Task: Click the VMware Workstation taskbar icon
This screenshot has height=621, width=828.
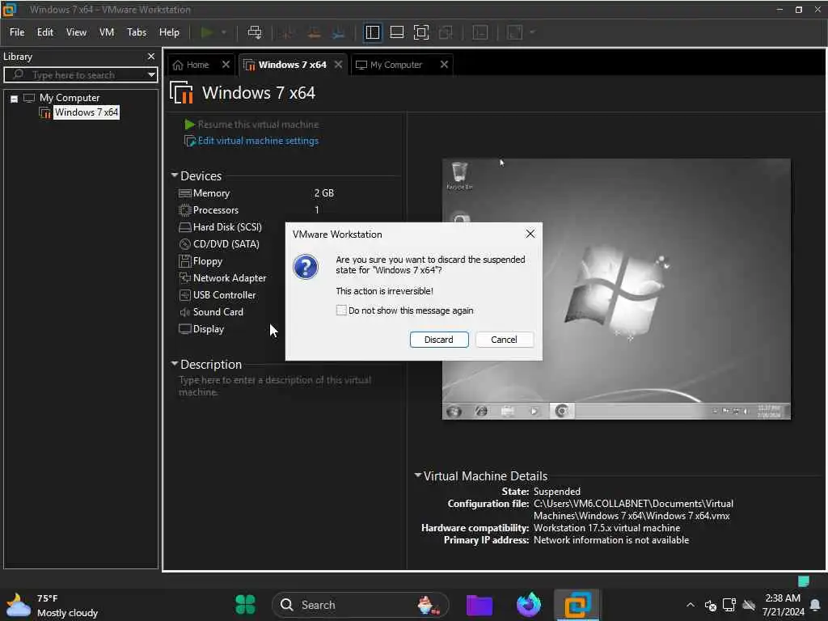Action: [577, 605]
